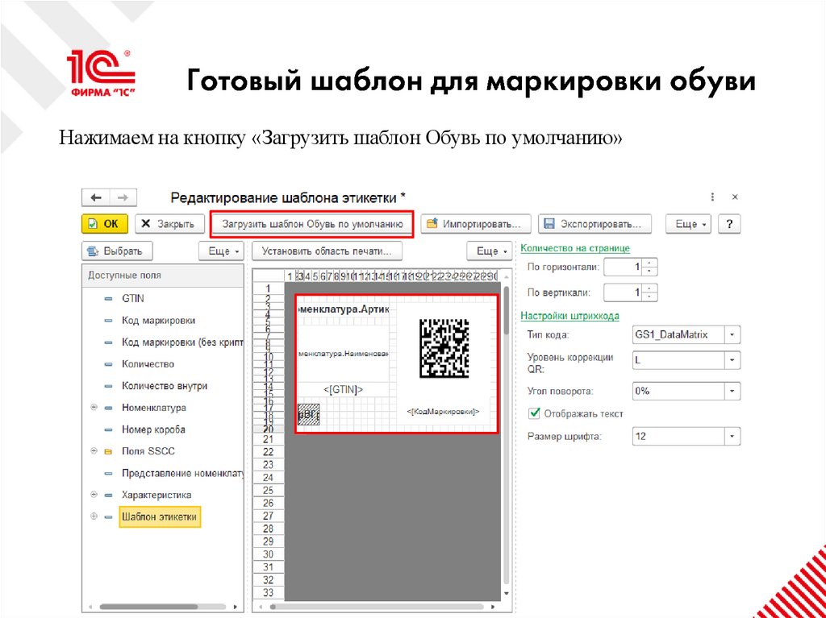This screenshot has height=618, width=826.
Task: Click the Выбрать button
Action: (118, 251)
